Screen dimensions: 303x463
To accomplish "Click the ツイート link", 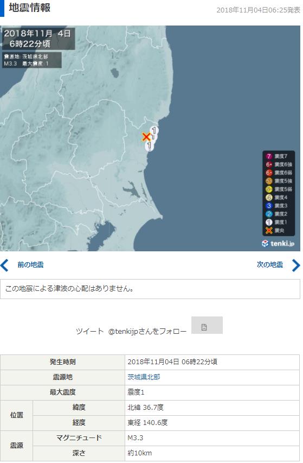I will pos(89,331).
